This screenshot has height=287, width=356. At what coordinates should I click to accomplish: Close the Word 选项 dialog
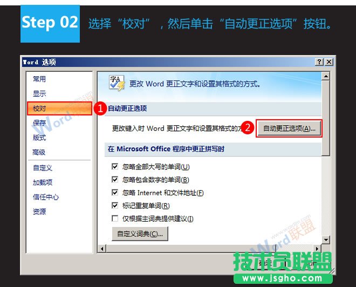pyautogui.click(x=328, y=62)
